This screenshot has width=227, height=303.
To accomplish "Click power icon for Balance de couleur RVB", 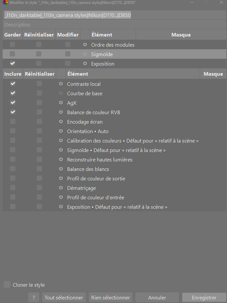I will (x=61, y=112).
